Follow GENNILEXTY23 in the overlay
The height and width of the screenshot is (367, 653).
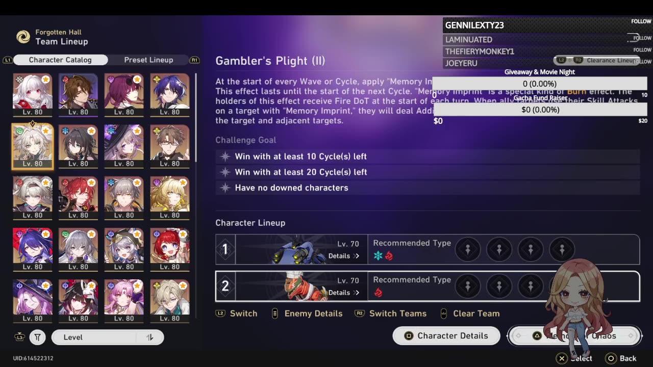[641, 21]
